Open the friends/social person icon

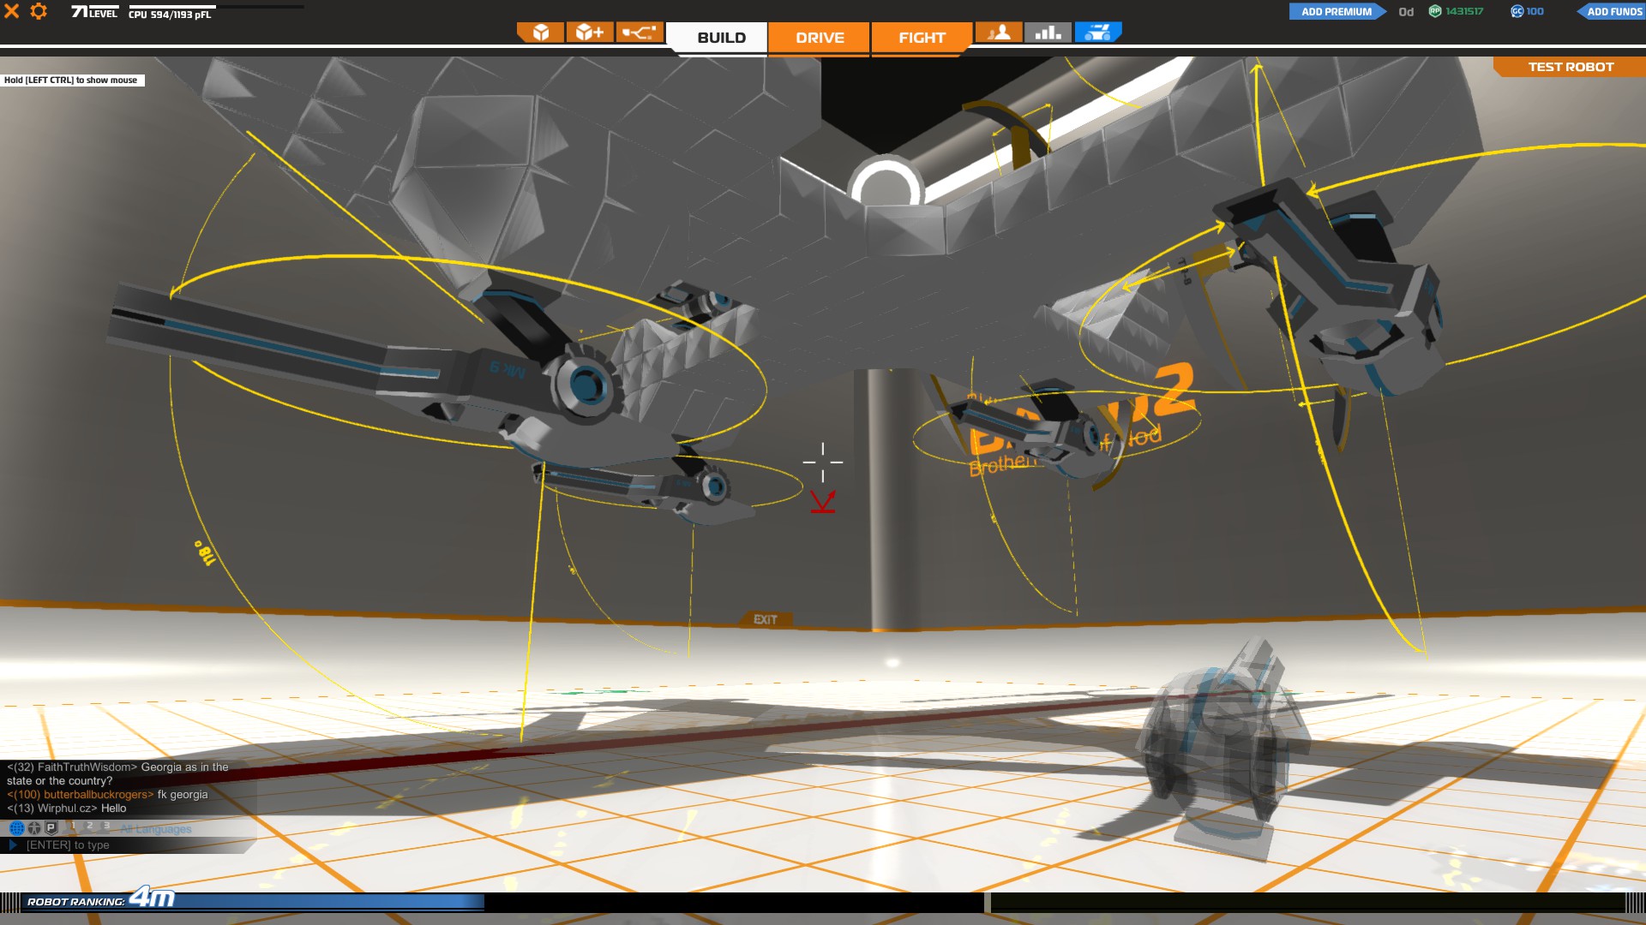(999, 33)
